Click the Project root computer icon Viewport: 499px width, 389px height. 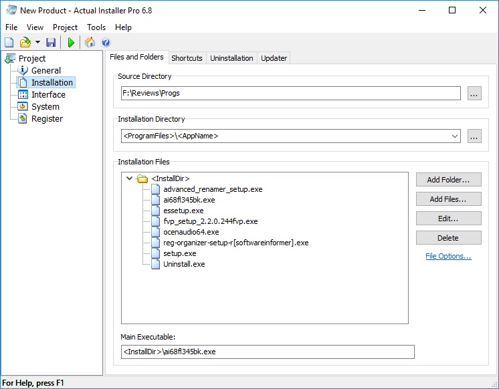tap(10, 59)
